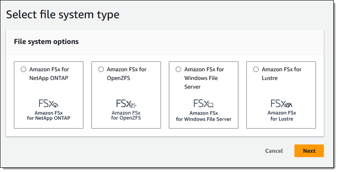Click the 'Amazon FSx for OpenZFS' radio label
Screen dimensions: 338x172
click(x=126, y=74)
